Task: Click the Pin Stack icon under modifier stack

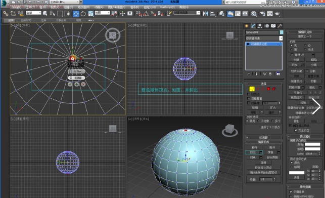Action: [249, 74]
